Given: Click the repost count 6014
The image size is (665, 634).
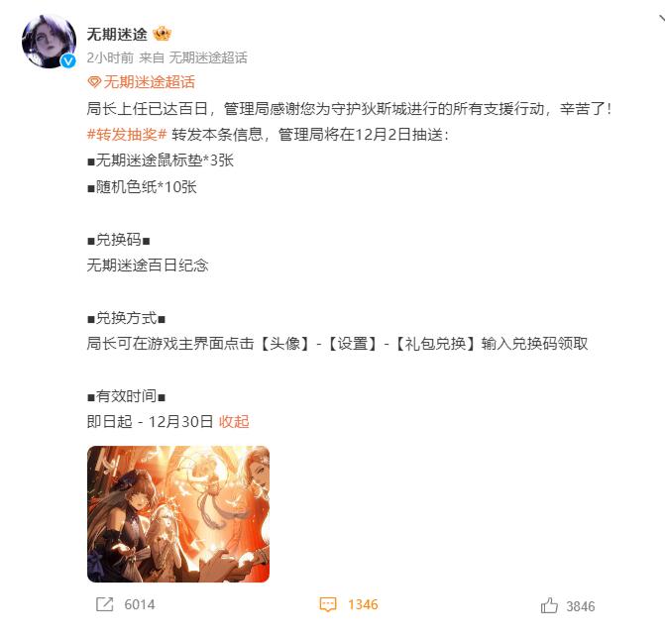Looking at the screenshot, I should [x=140, y=604].
